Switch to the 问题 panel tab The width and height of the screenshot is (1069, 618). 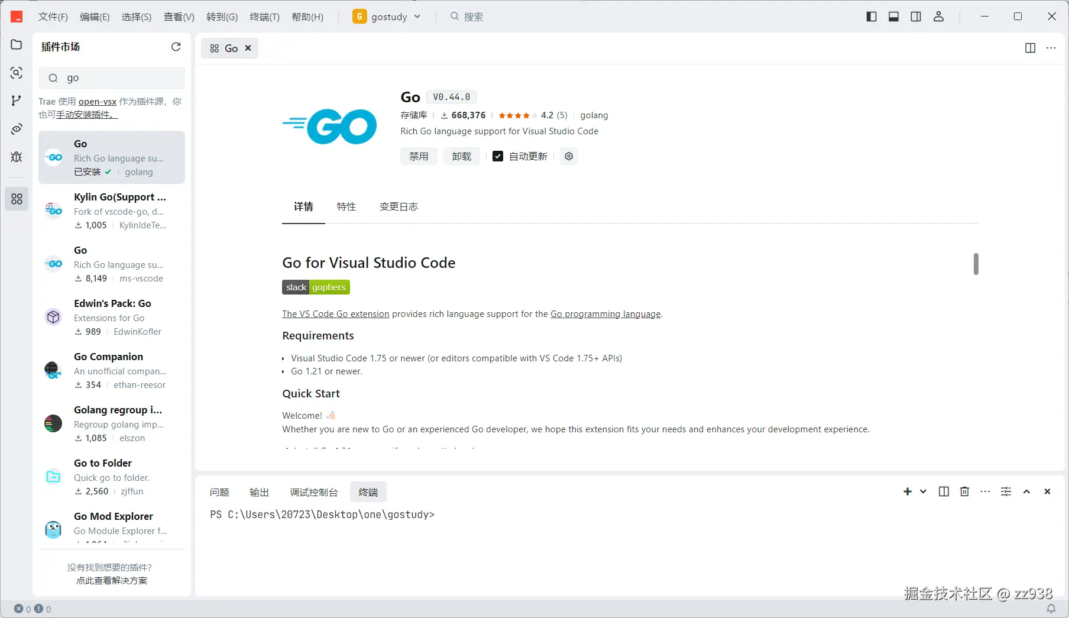219,492
